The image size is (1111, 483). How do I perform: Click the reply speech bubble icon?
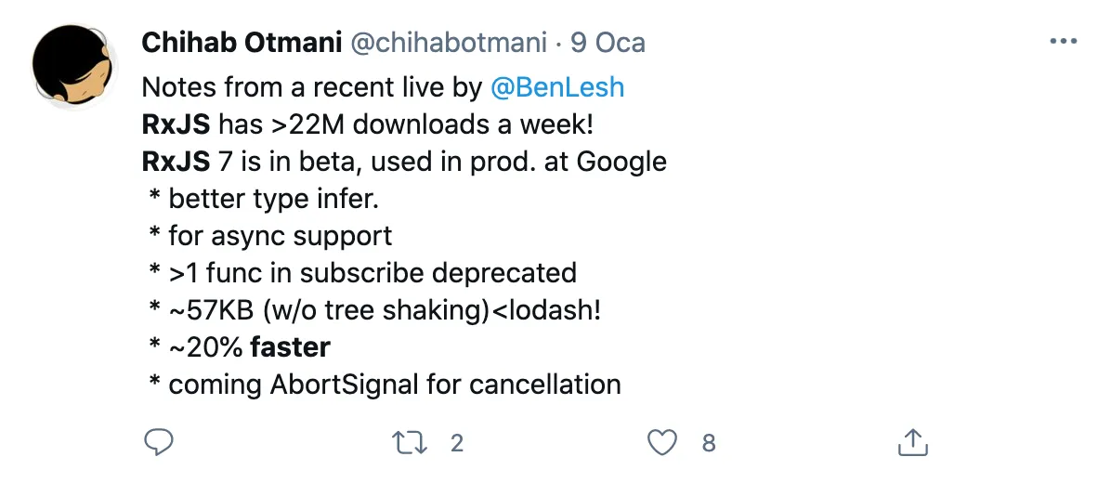tap(159, 443)
